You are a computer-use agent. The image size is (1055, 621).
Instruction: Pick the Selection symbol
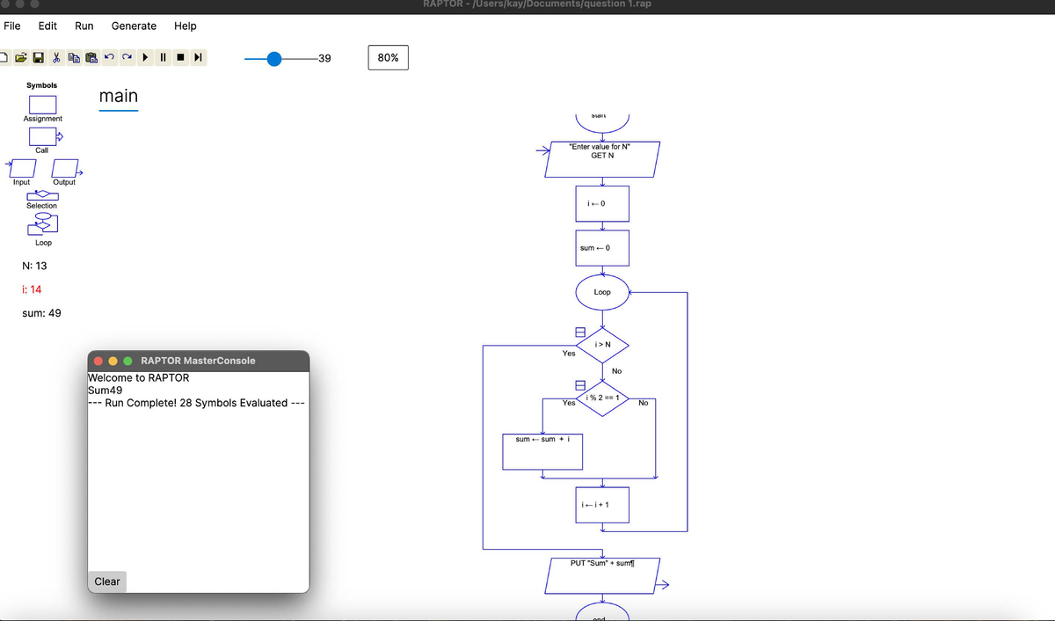(x=41, y=195)
